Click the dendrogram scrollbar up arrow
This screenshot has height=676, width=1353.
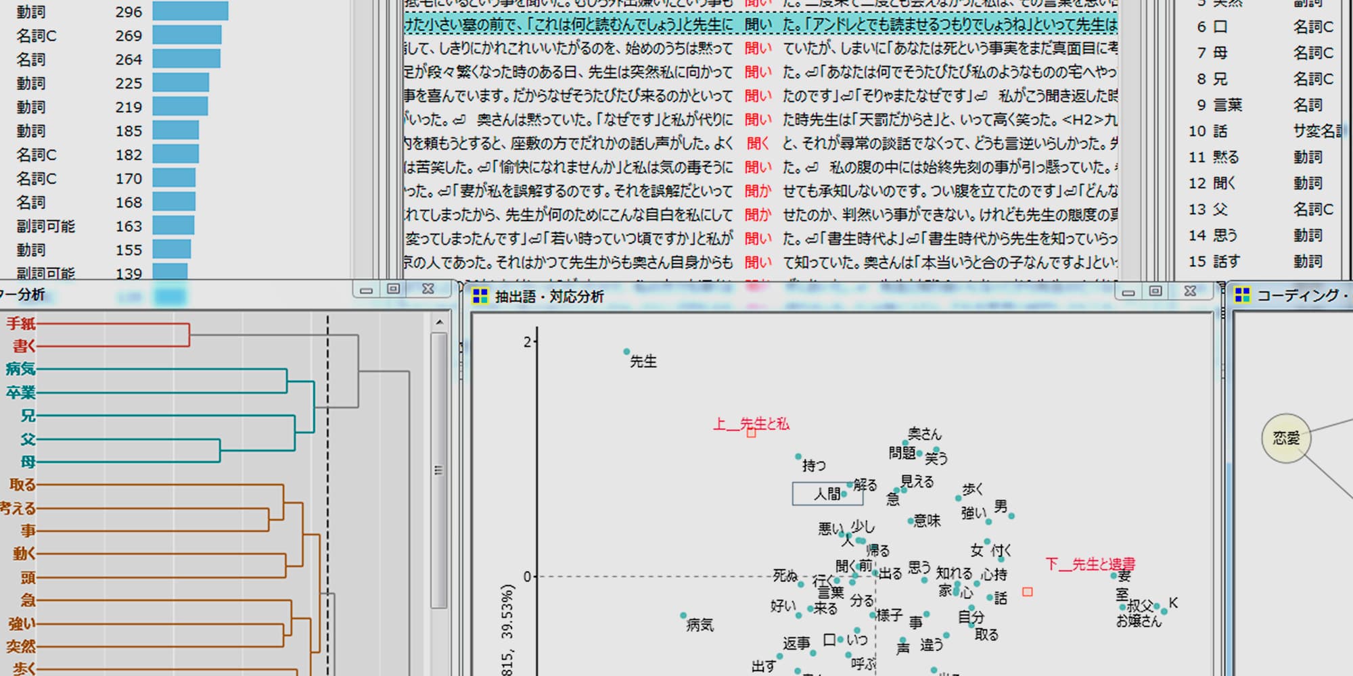pos(439,322)
